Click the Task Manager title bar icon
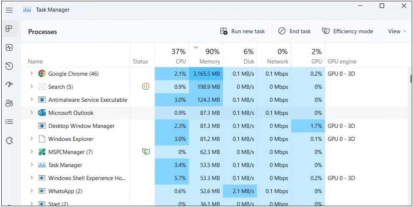This screenshot has width=413, height=207. coord(27,10)
